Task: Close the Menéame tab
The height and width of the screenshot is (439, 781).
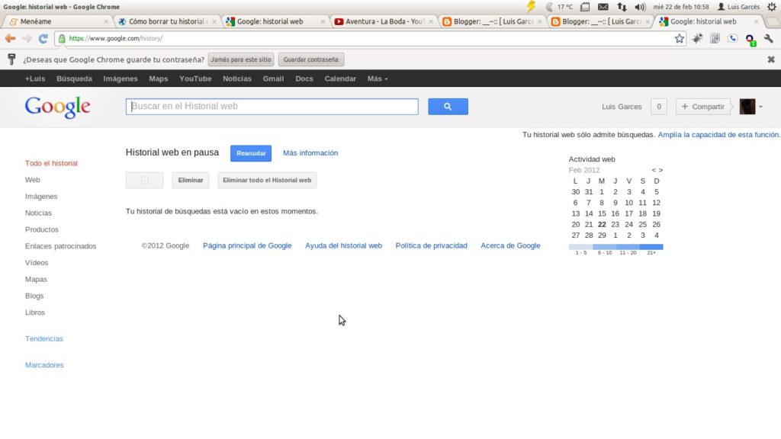Action: (x=105, y=22)
